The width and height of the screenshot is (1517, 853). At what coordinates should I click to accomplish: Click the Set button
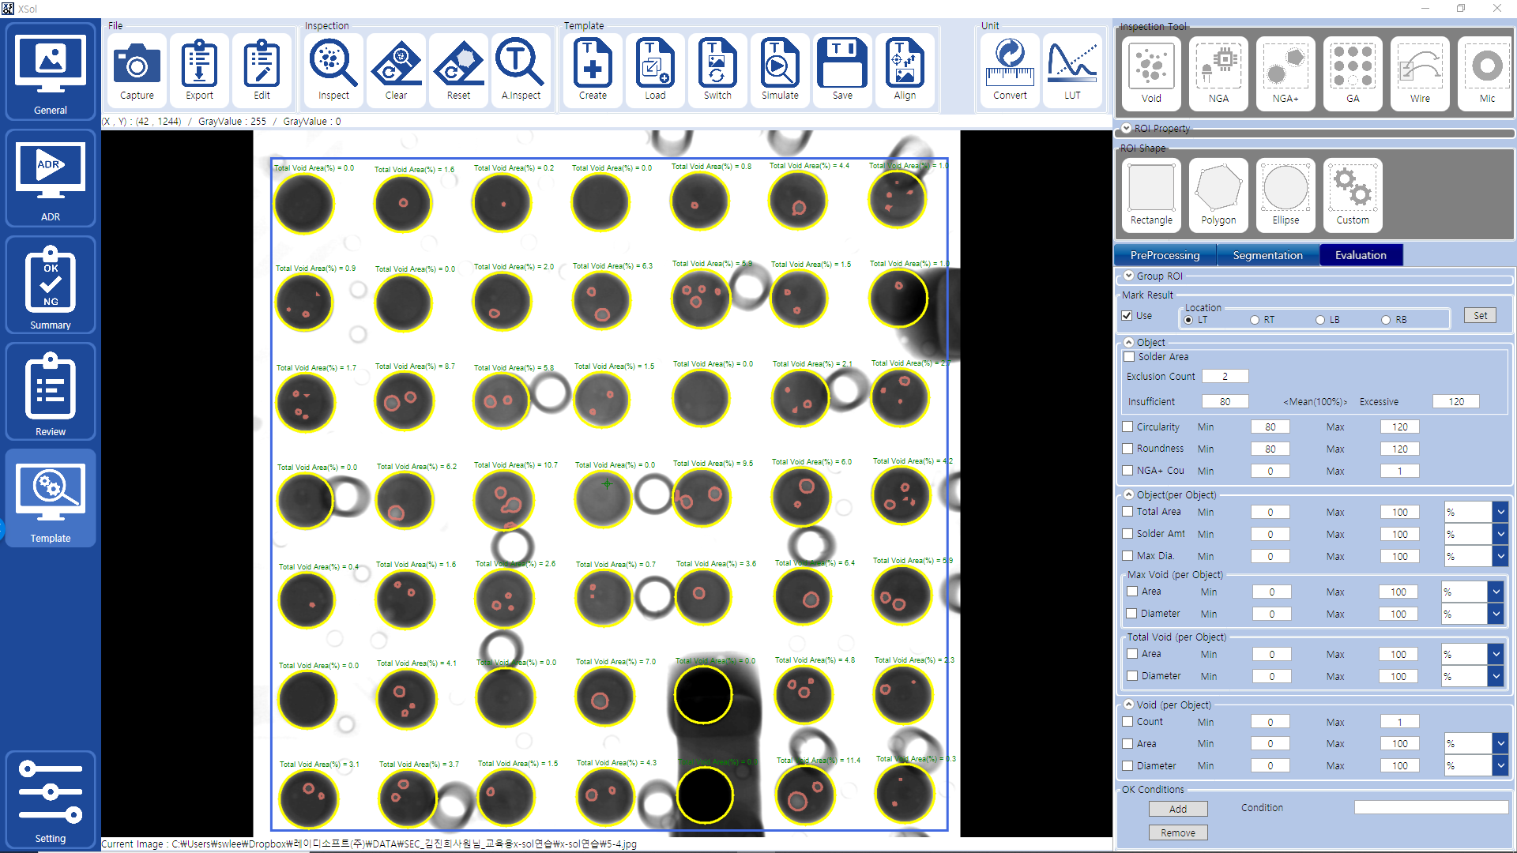tap(1480, 316)
